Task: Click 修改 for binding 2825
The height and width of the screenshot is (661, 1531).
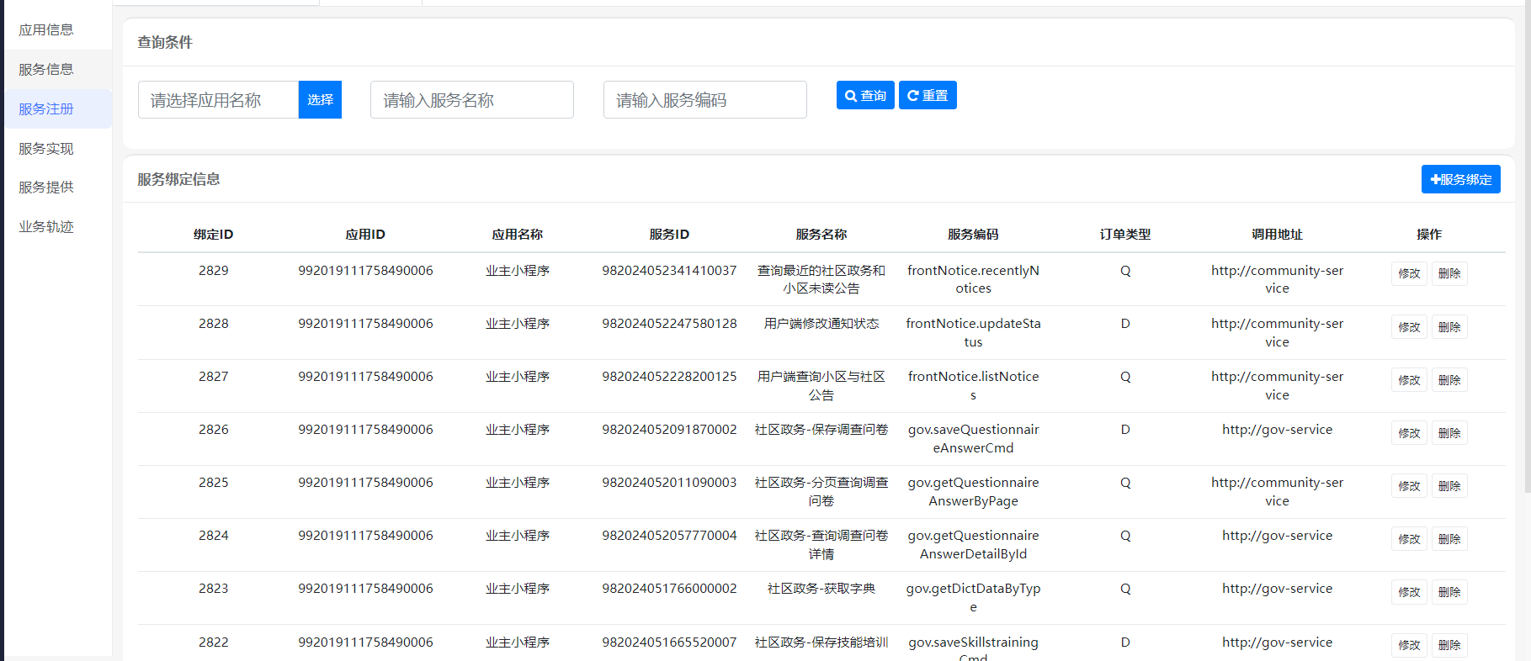Action: pyautogui.click(x=1409, y=485)
